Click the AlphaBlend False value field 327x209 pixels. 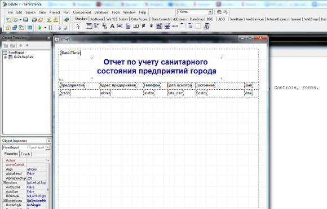point(36,173)
